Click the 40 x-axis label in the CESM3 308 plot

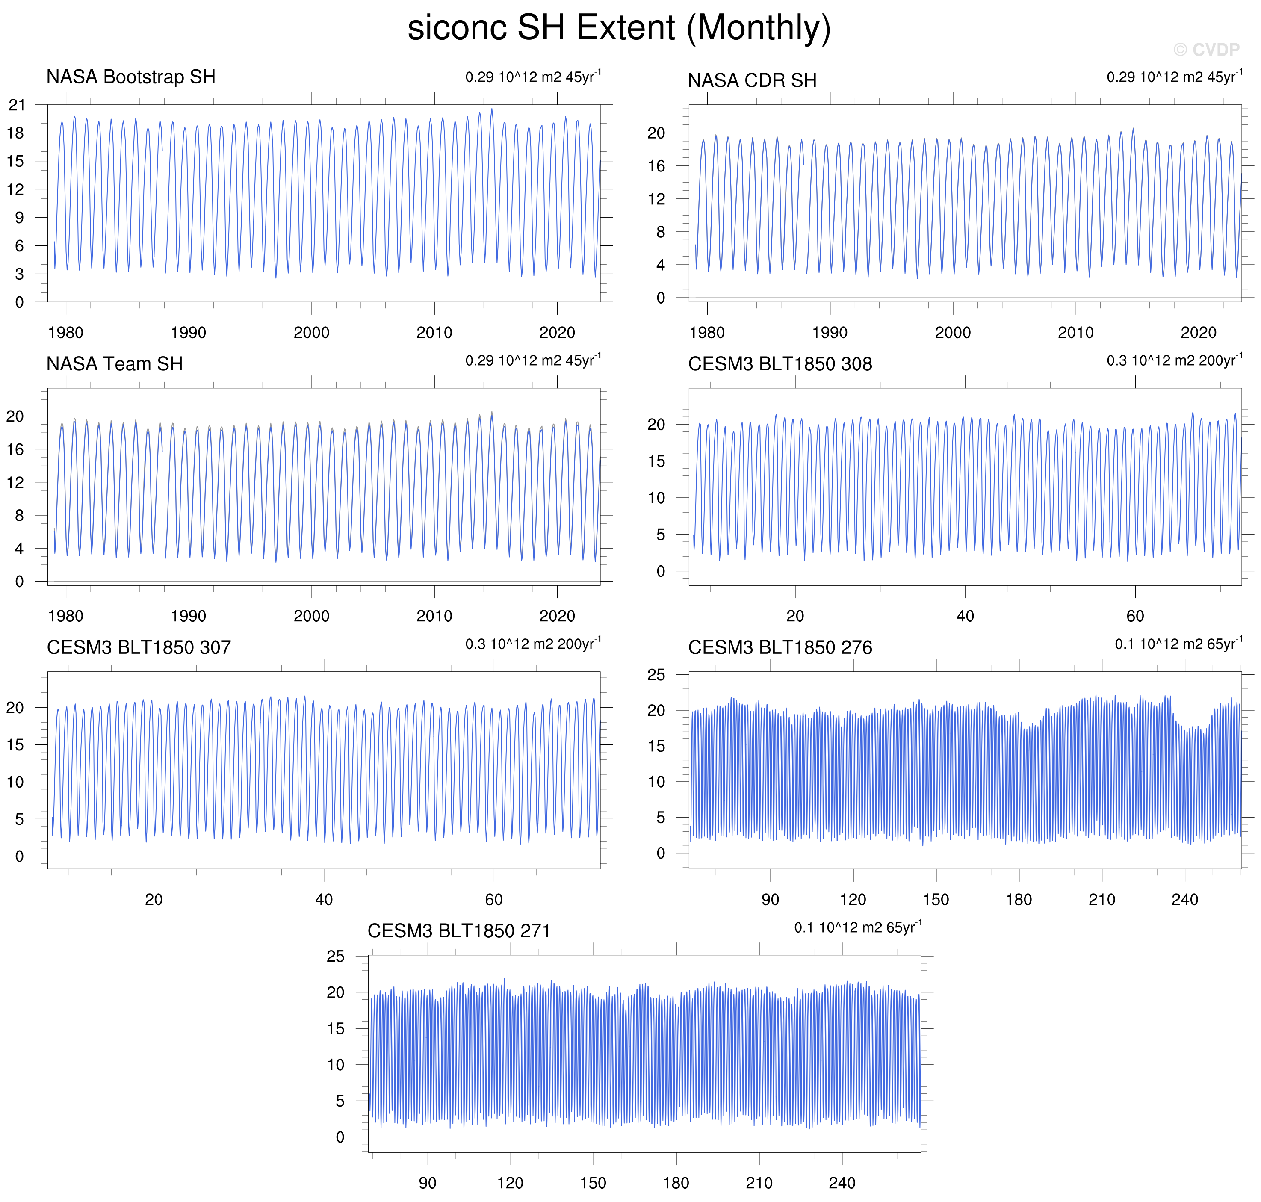pos(965,616)
